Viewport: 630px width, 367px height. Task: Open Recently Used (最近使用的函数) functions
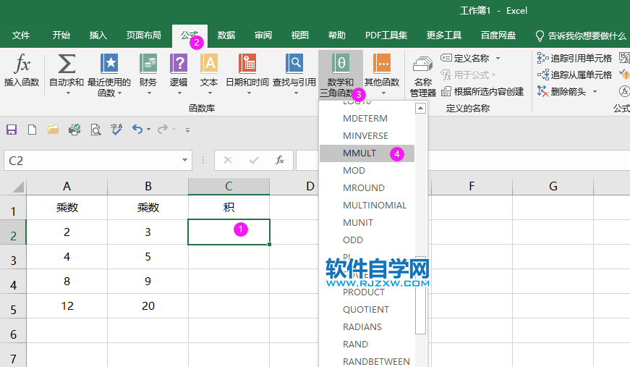coord(109,75)
